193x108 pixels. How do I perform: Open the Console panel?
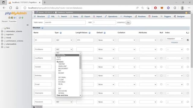coord(37,107)
